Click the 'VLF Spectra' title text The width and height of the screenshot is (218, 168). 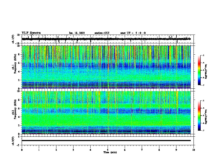(x=31, y=33)
